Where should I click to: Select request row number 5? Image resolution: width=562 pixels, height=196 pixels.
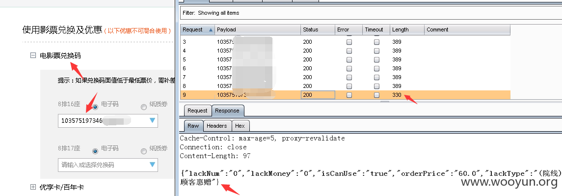coord(345,59)
